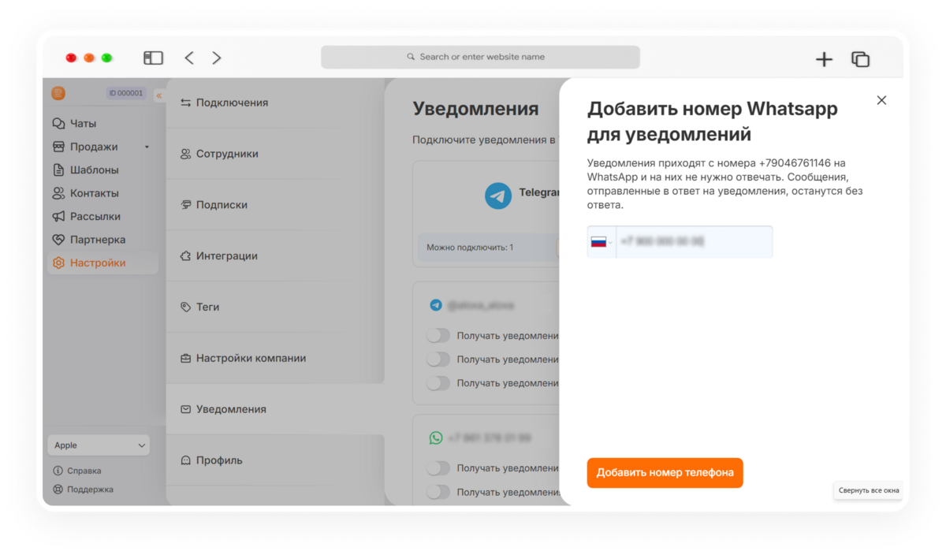Collapse the sidebar with double-chevron icon
This screenshot has height=555, width=946.
(158, 95)
